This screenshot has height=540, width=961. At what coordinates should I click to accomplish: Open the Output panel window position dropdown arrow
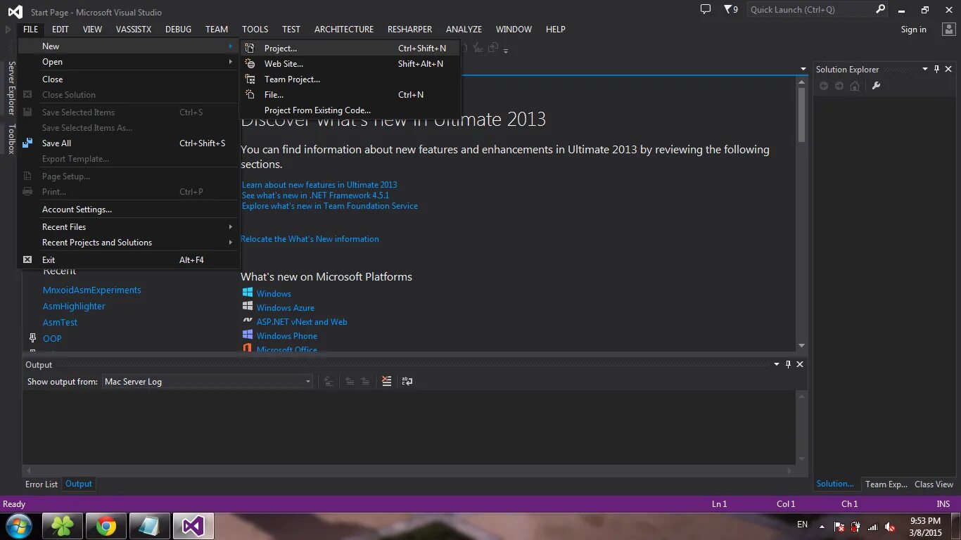(777, 364)
